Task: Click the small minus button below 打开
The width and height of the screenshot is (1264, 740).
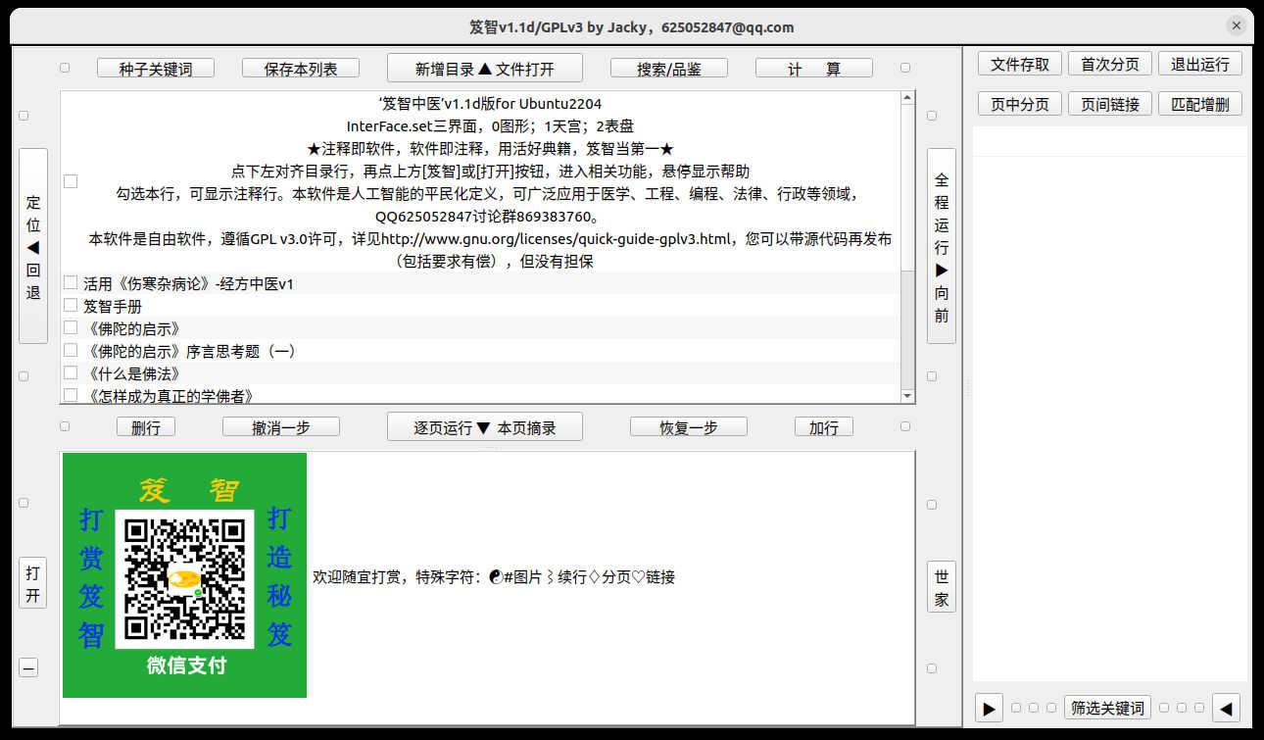Action: click(28, 667)
